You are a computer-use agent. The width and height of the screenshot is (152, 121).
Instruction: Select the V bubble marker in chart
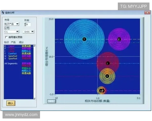(107, 76)
